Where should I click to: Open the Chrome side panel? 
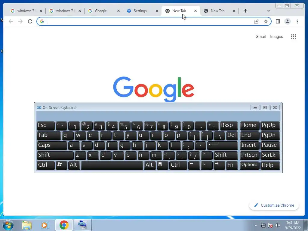click(278, 21)
